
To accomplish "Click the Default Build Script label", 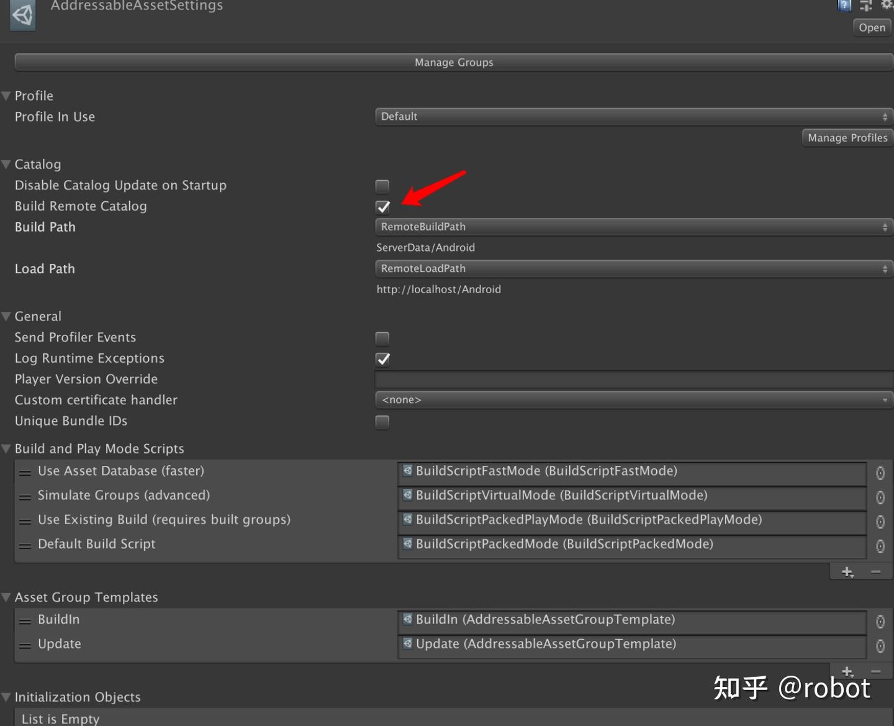I will (x=97, y=544).
